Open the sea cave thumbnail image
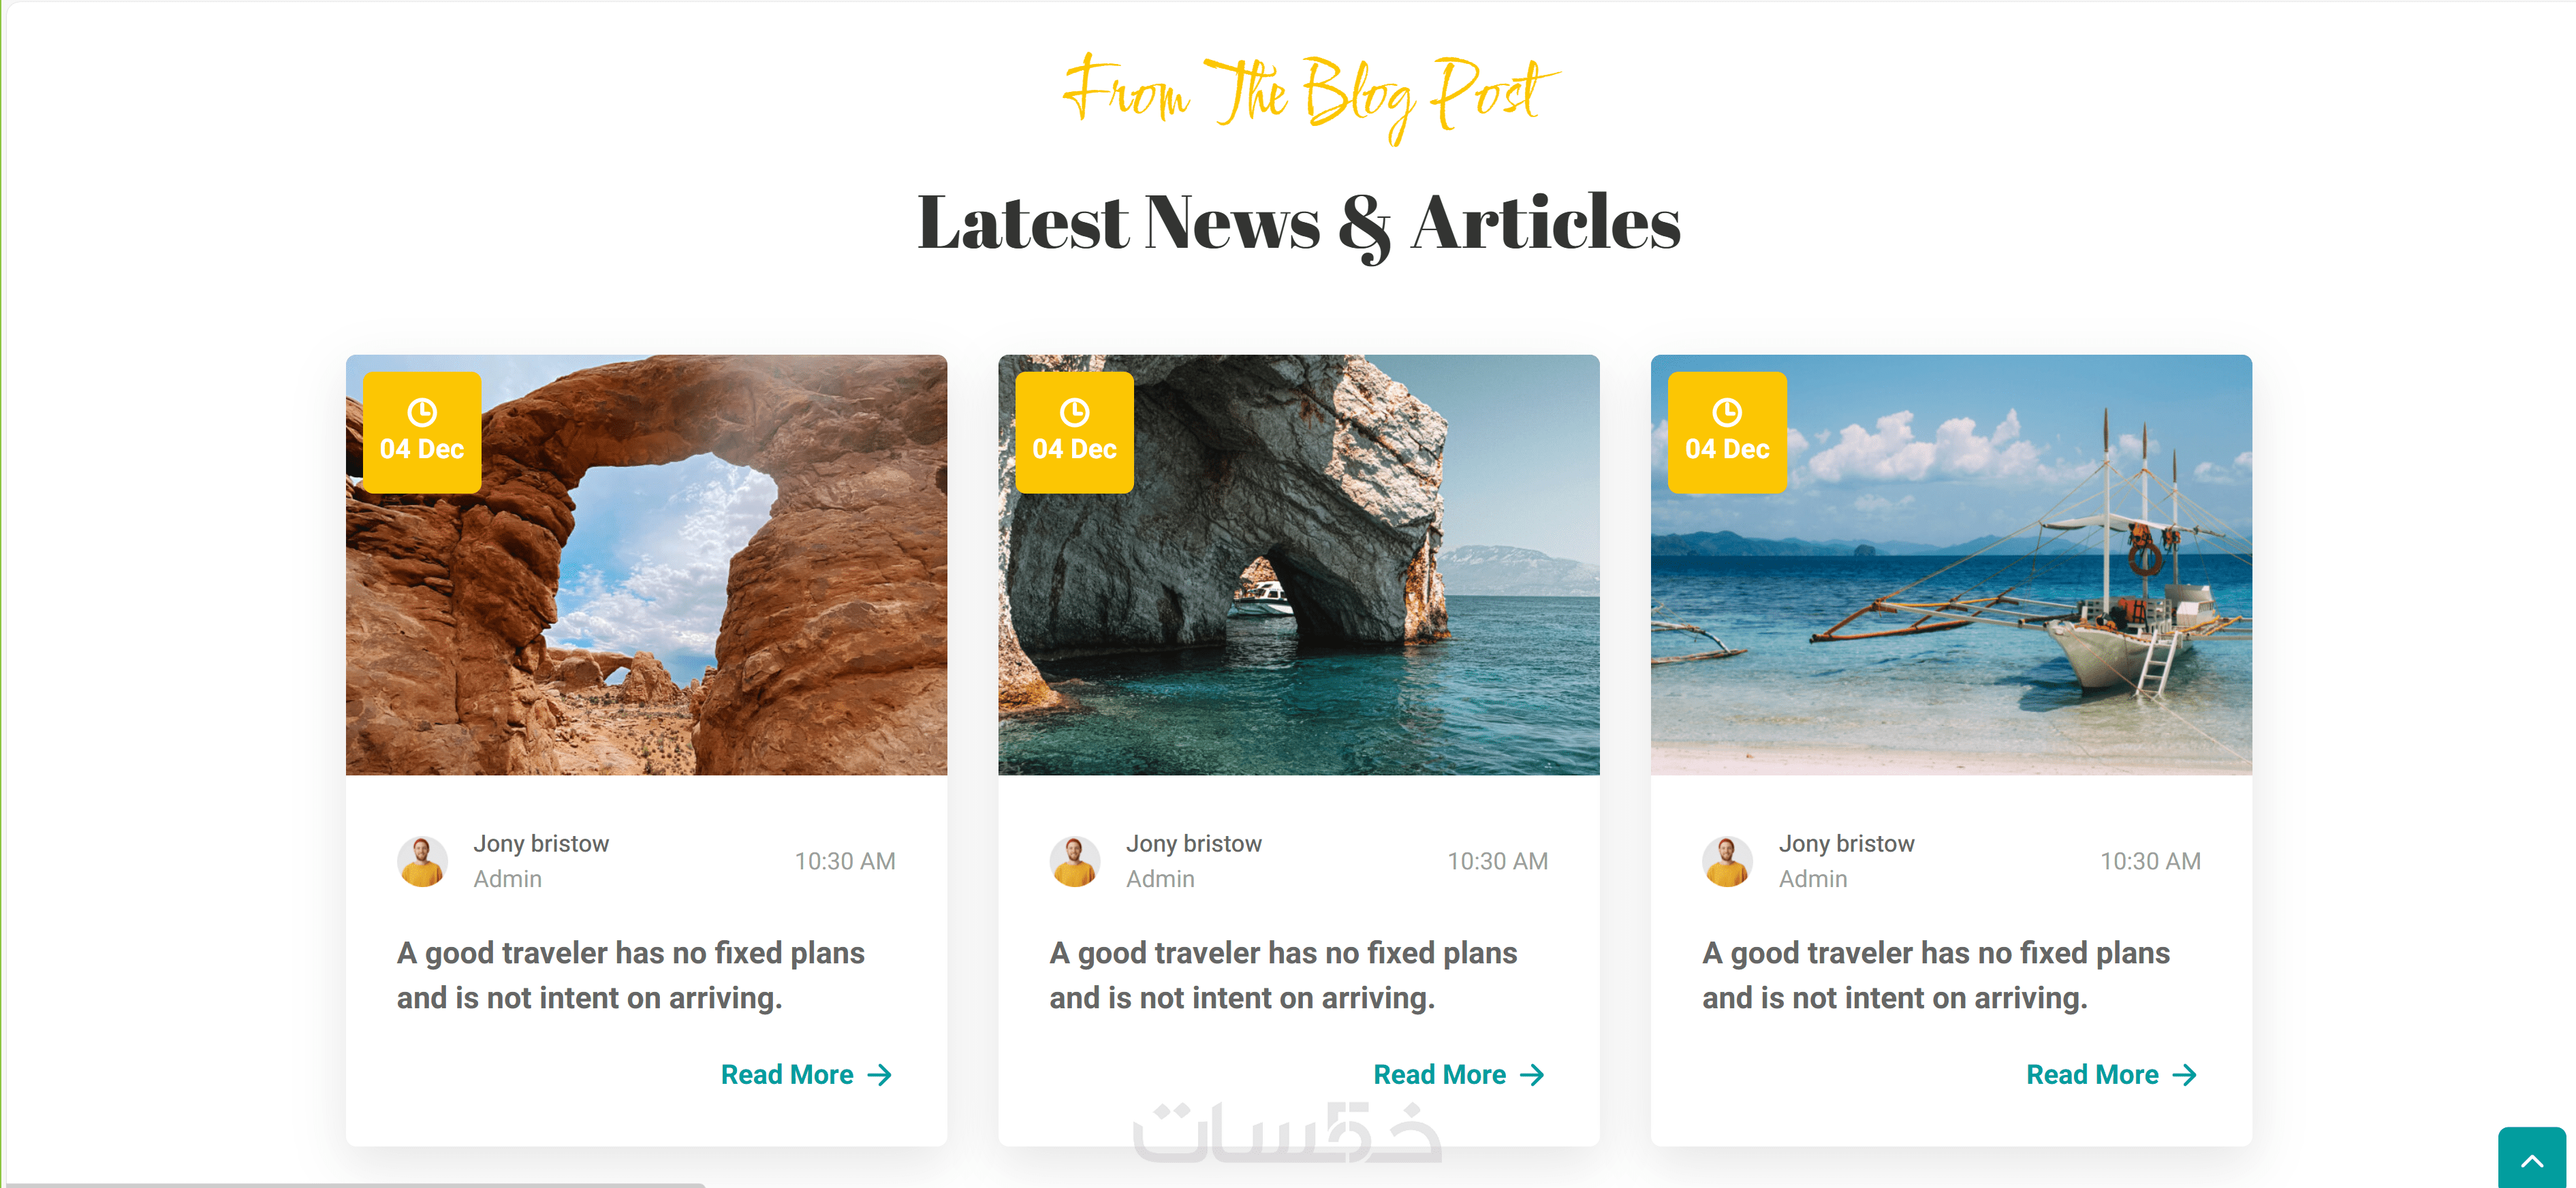Screen dimensions: 2576x1188 click(1299, 564)
